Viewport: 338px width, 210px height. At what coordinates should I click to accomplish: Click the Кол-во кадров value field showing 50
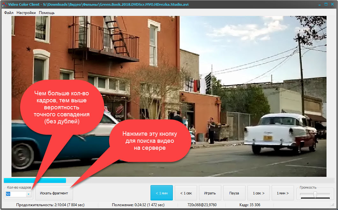(x=16, y=194)
